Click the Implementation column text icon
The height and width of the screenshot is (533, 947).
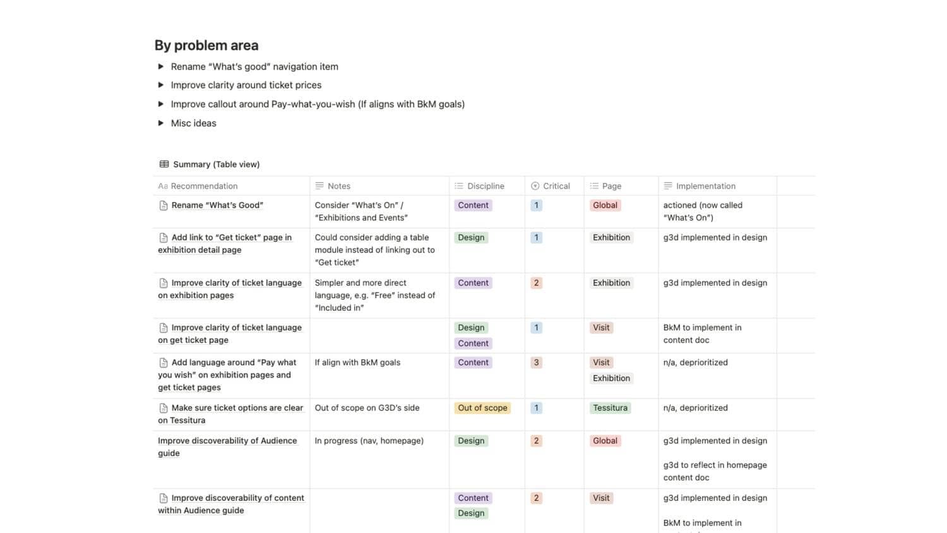click(x=668, y=186)
